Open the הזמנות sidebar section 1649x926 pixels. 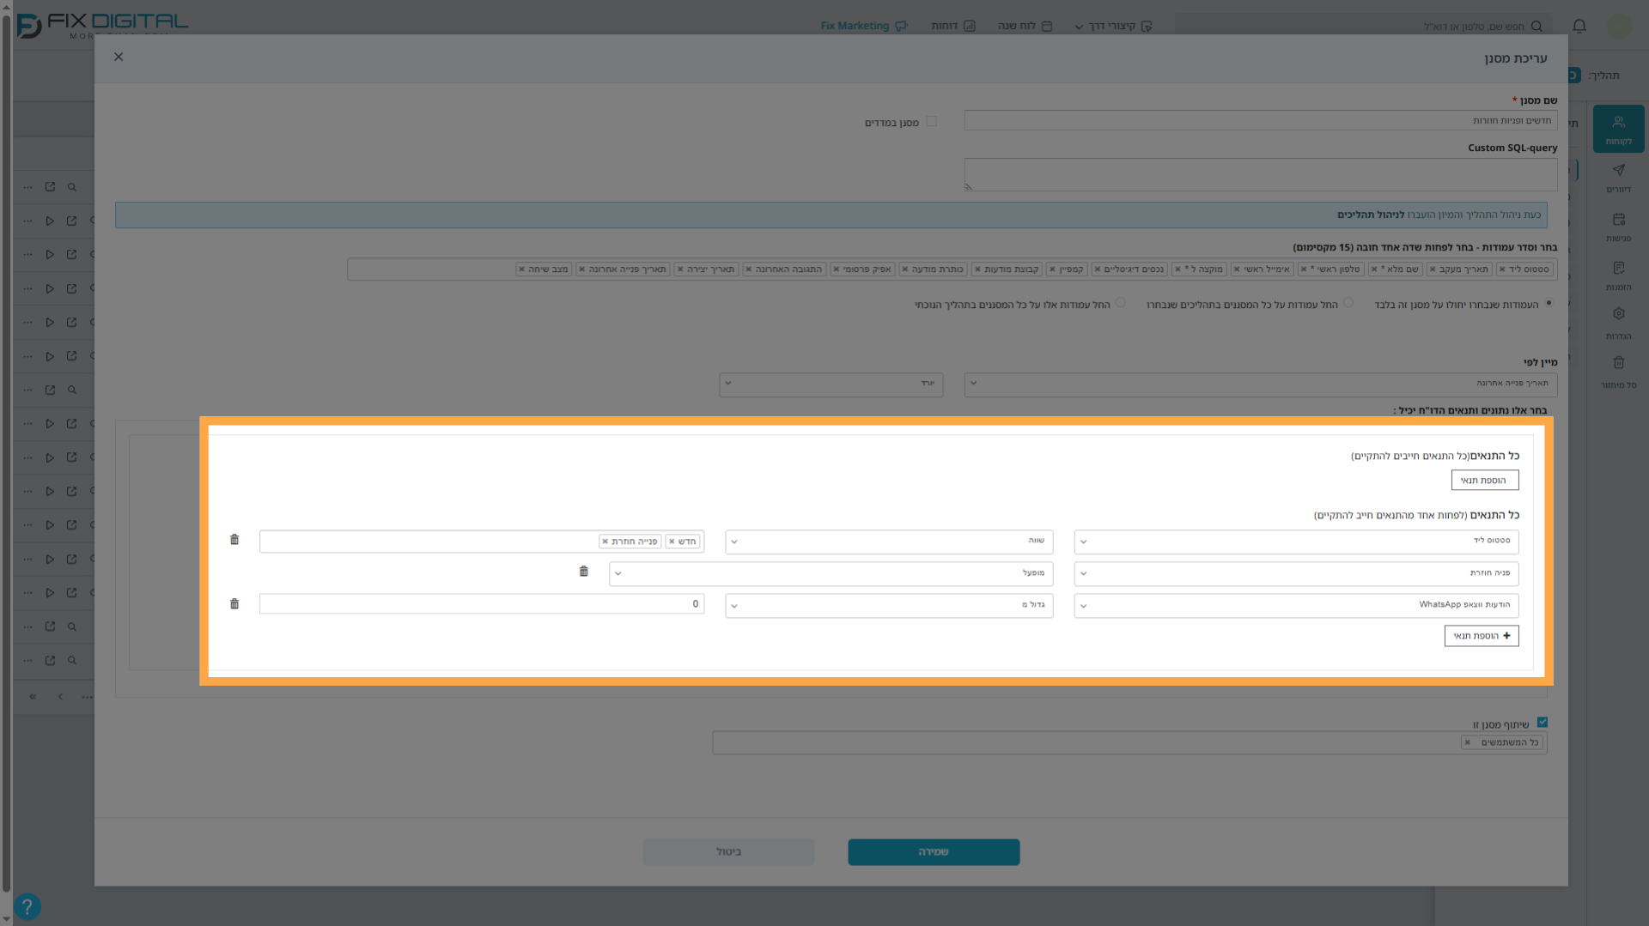coord(1618,276)
